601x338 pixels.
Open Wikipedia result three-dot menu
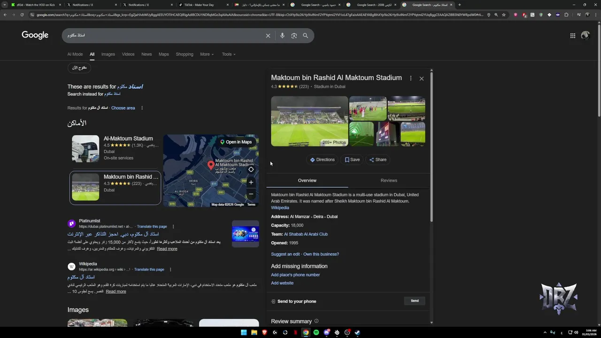tap(170, 269)
